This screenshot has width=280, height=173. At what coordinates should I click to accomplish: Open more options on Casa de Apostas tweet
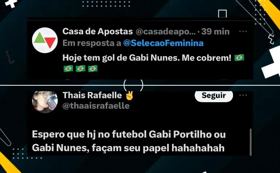click(243, 31)
